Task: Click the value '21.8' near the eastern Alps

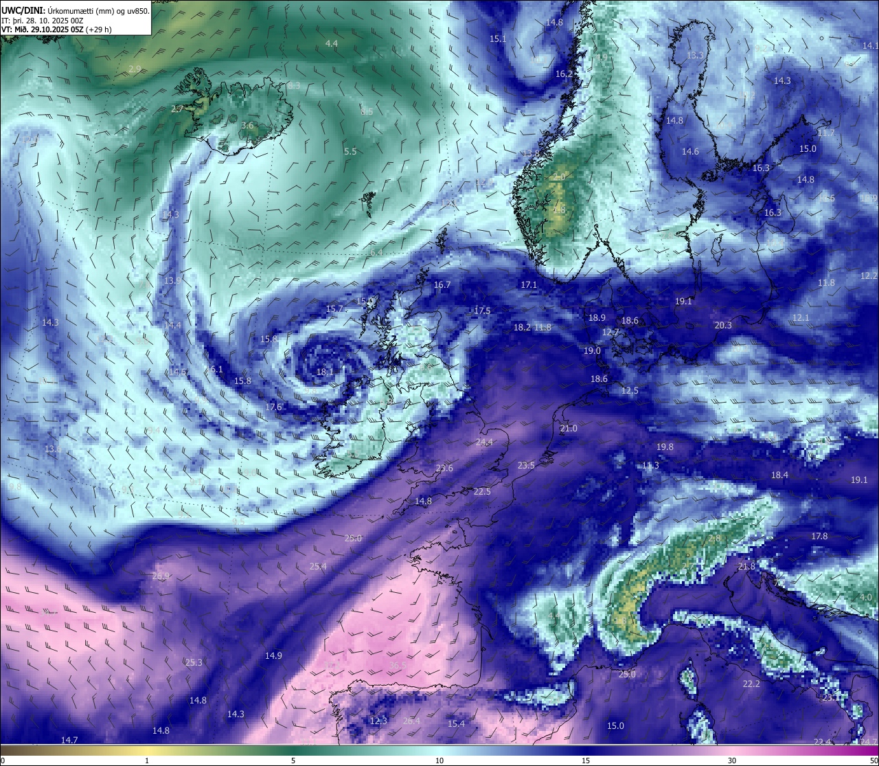Action: coord(746,566)
